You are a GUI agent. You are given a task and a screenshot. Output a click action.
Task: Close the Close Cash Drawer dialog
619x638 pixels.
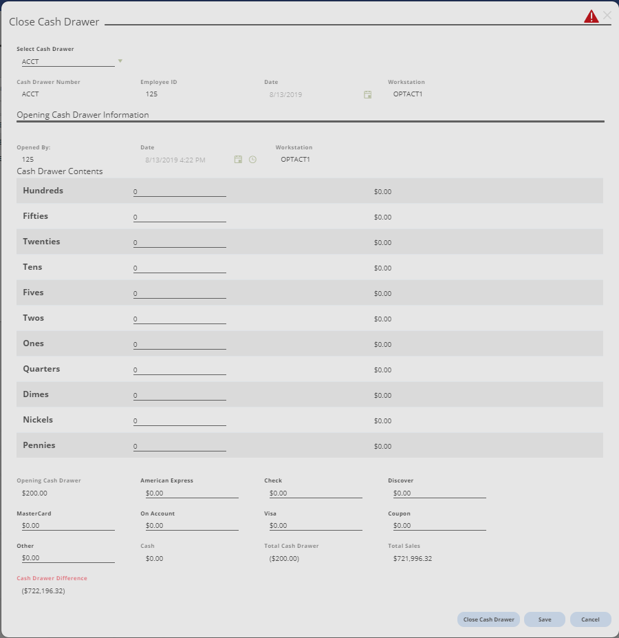(607, 15)
